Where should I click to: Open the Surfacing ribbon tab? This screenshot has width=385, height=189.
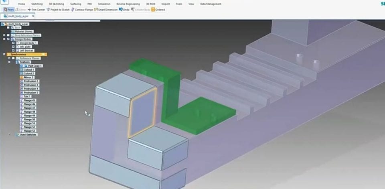pos(76,4)
